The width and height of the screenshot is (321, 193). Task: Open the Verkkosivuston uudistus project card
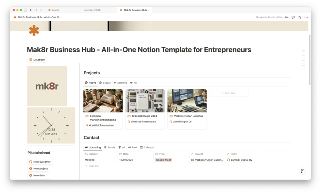187,109
